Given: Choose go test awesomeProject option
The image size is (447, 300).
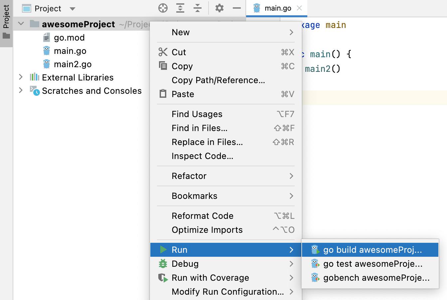Looking at the screenshot, I should pyautogui.click(x=372, y=264).
